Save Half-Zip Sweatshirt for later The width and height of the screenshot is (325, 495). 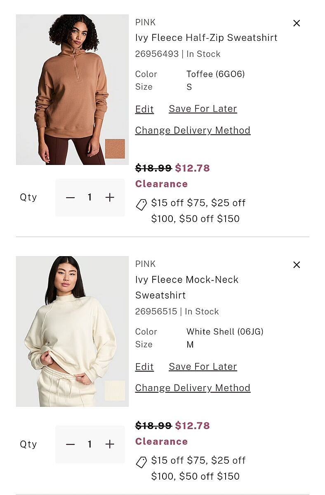(x=203, y=109)
